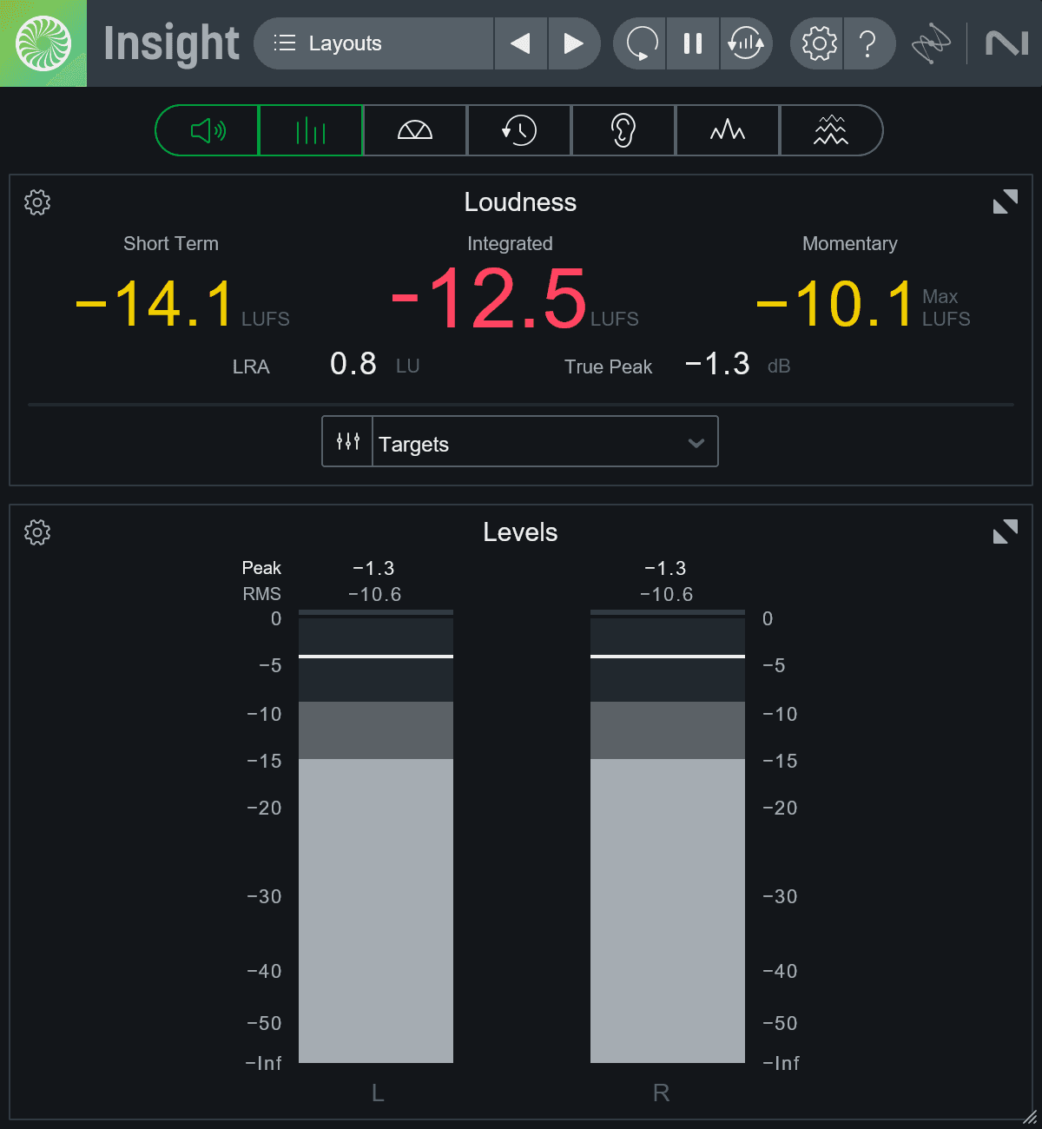Click the Momentary -10.1 value

click(x=836, y=303)
